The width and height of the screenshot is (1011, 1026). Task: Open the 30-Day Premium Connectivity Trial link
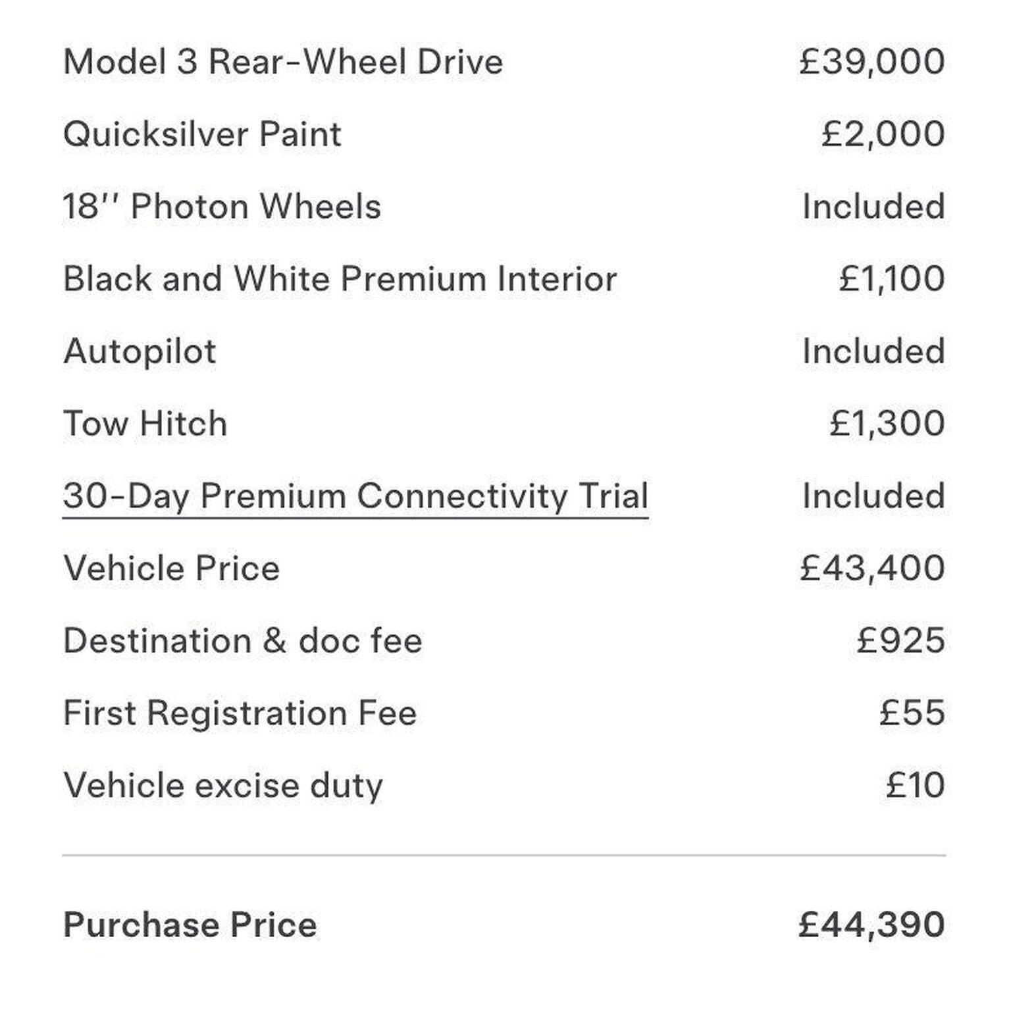355,496
